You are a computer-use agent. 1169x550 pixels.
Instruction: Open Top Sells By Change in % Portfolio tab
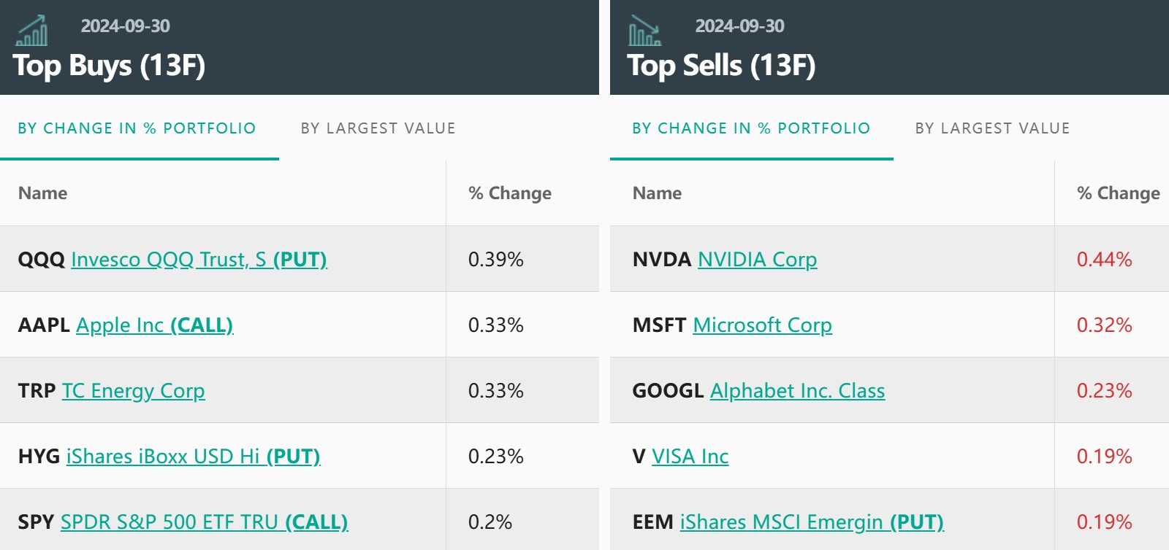coord(751,128)
